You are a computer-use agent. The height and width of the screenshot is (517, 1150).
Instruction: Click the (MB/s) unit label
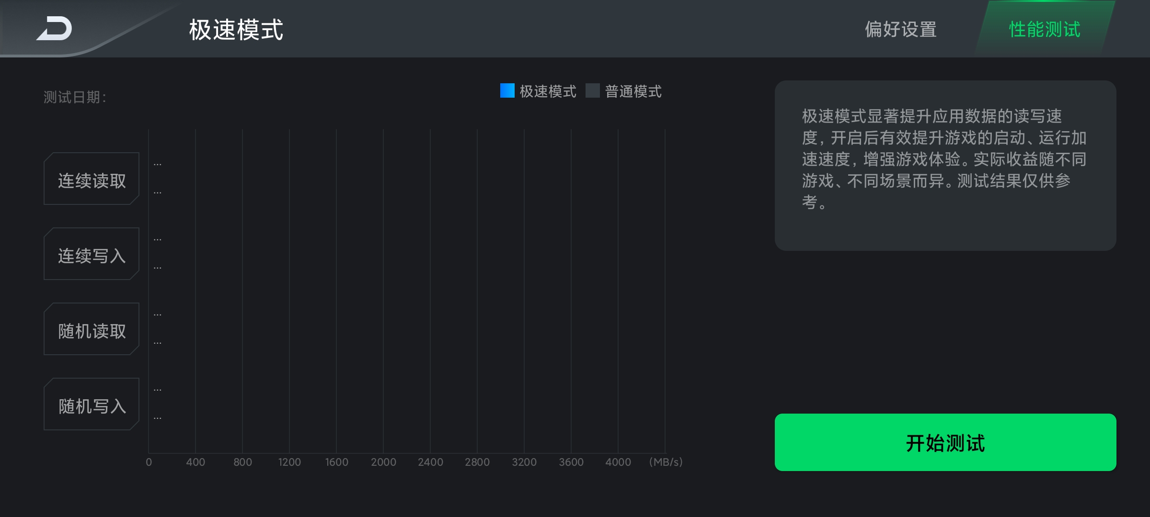coord(666,462)
